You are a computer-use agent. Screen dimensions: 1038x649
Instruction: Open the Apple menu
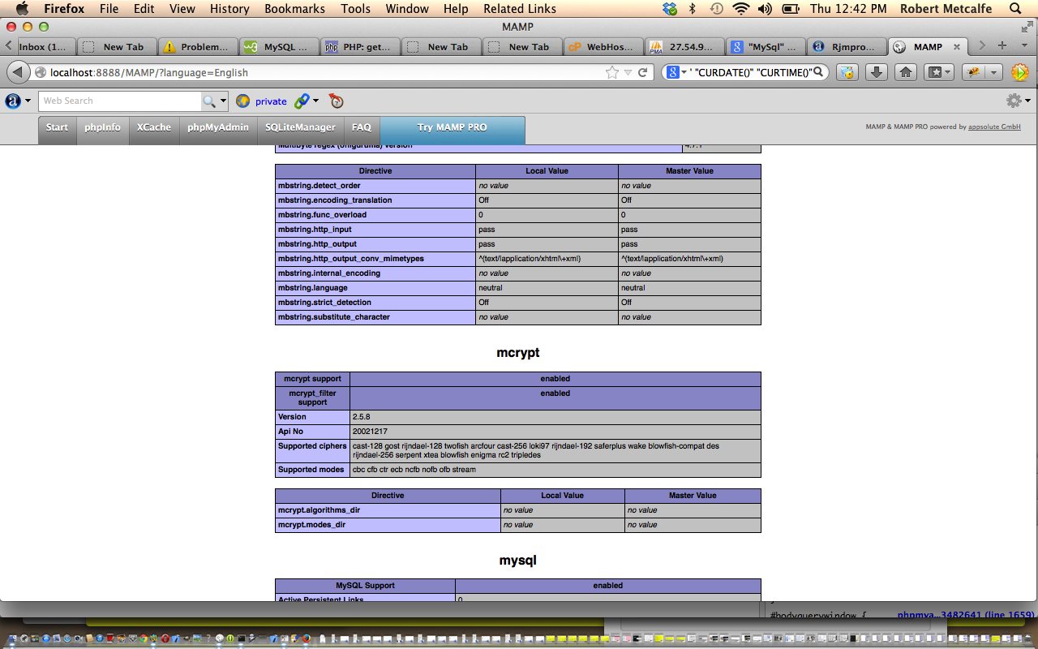click(x=22, y=9)
